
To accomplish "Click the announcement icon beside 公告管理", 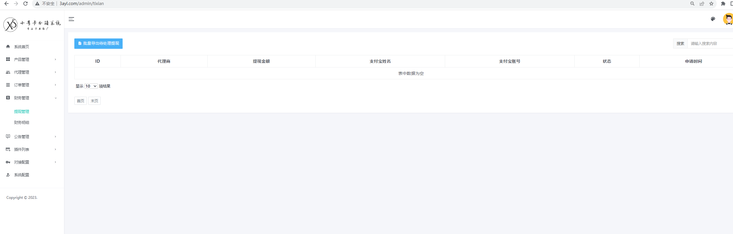I will pyautogui.click(x=8, y=136).
